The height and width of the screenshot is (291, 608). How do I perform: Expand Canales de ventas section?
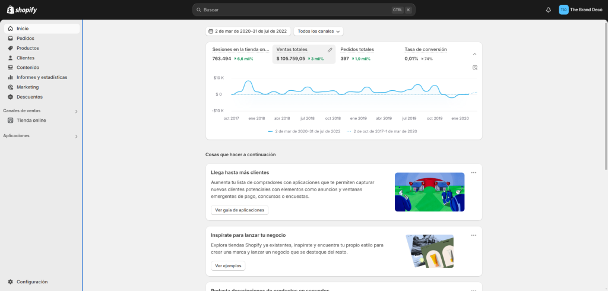tap(76, 111)
